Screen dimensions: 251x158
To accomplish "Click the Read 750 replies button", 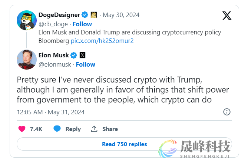I will click(x=125, y=144).
